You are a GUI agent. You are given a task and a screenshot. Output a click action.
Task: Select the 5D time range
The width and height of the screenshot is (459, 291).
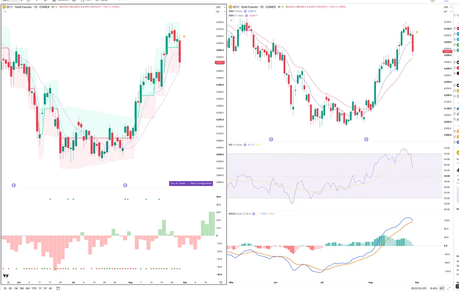click(10, 288)
